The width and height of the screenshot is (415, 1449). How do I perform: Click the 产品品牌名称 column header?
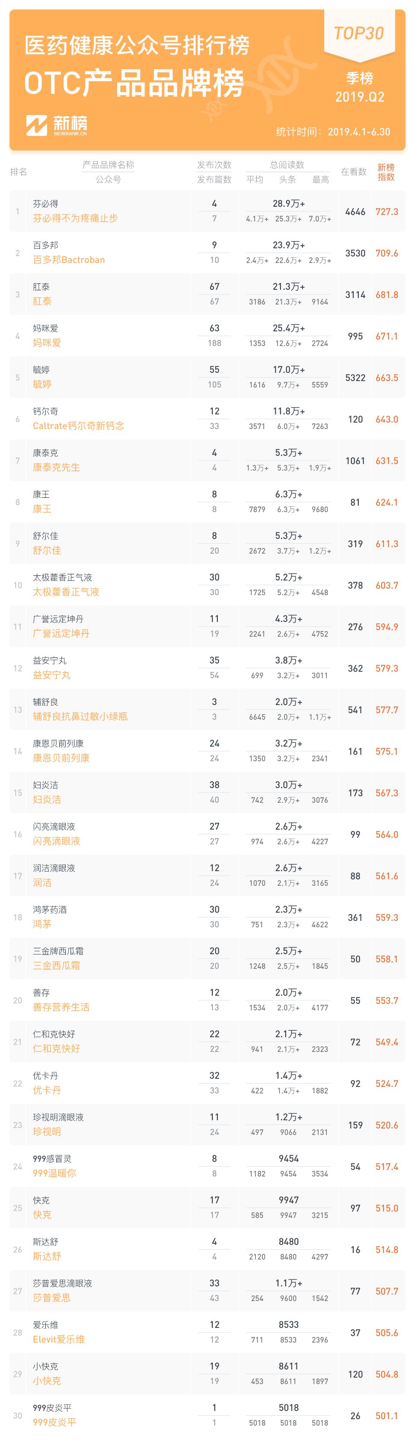109,165
